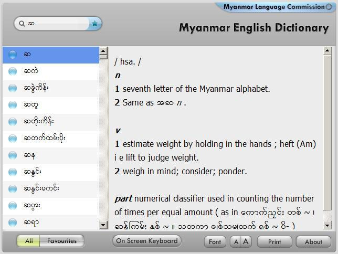The image size is (338, 254).
Task: Switch to the Favourites tab
Action: 62,241
